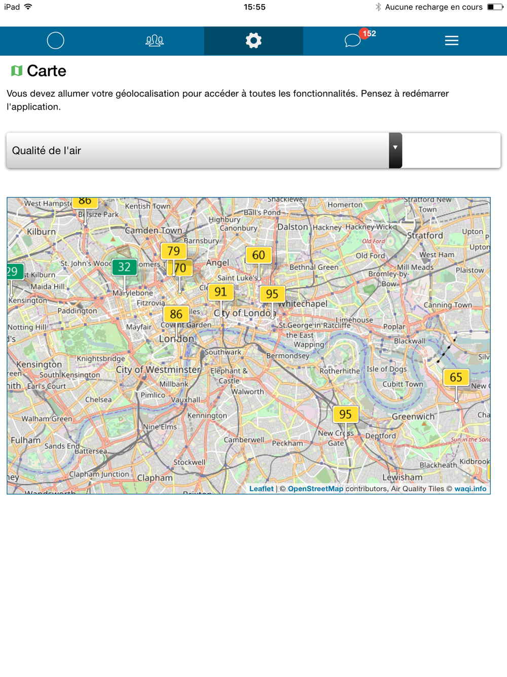The height and width of the screenshot is (677, 507).
Task: Open the community people tab
Action: 155,41
